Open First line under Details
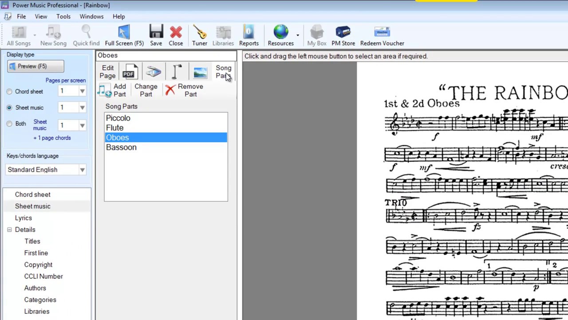Viewport: 568px width, 320px height. pos(36,253)
